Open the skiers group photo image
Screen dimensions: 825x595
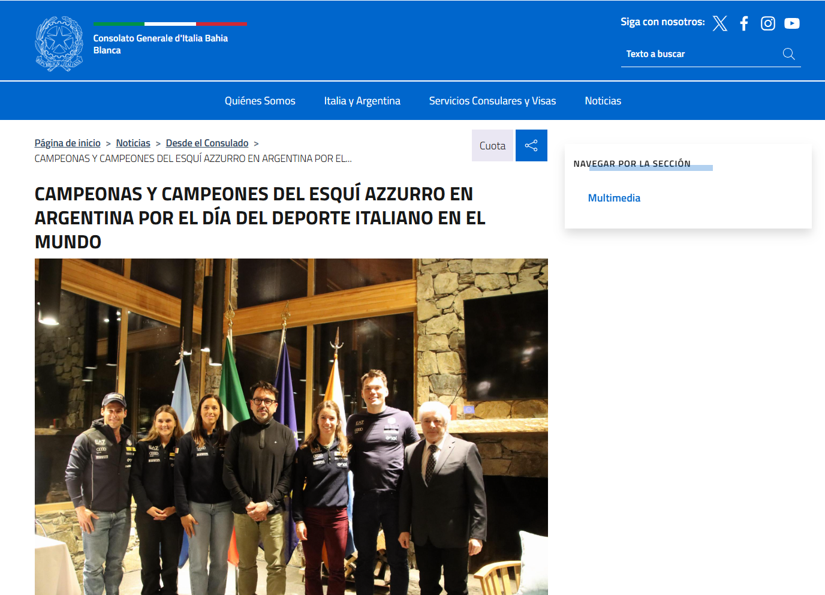pyautogui.click(x=291, y=426)
